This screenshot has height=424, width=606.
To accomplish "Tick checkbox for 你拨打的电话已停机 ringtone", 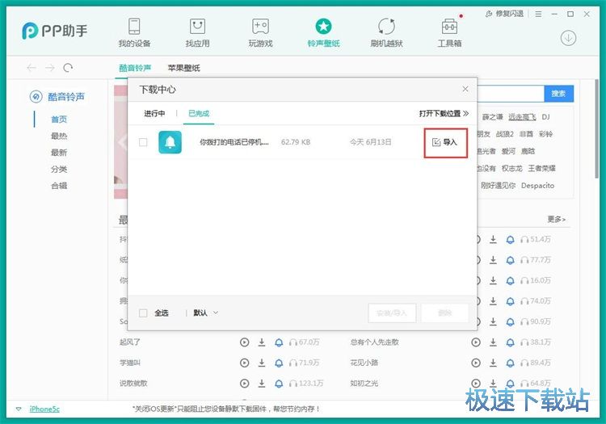I will point(143,142).
